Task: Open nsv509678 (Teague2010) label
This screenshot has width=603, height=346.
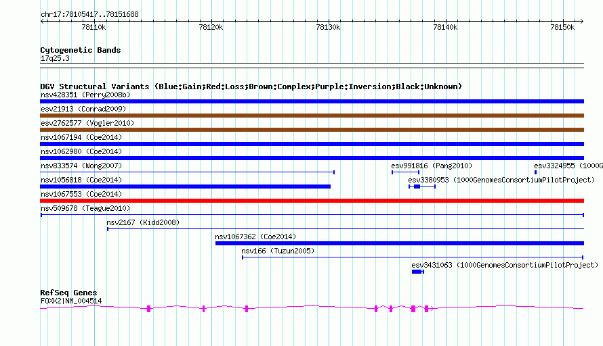Action: (85, 208)
